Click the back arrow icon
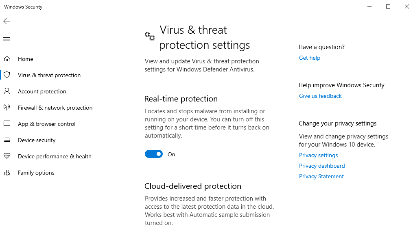Screen dimensions: 413x229 pyautogui.click(x=7, y=21)
